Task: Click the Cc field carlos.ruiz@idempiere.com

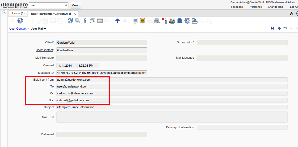Action: coord(172,93)
